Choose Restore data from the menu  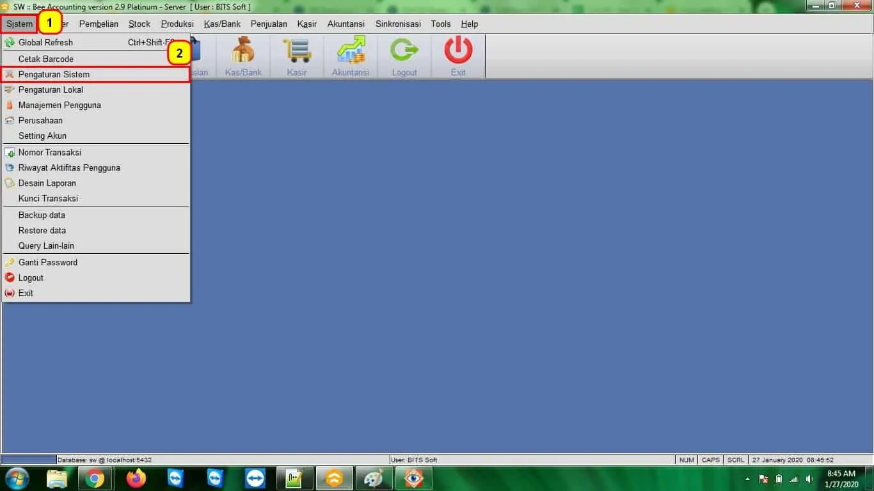tap(96, 230)
